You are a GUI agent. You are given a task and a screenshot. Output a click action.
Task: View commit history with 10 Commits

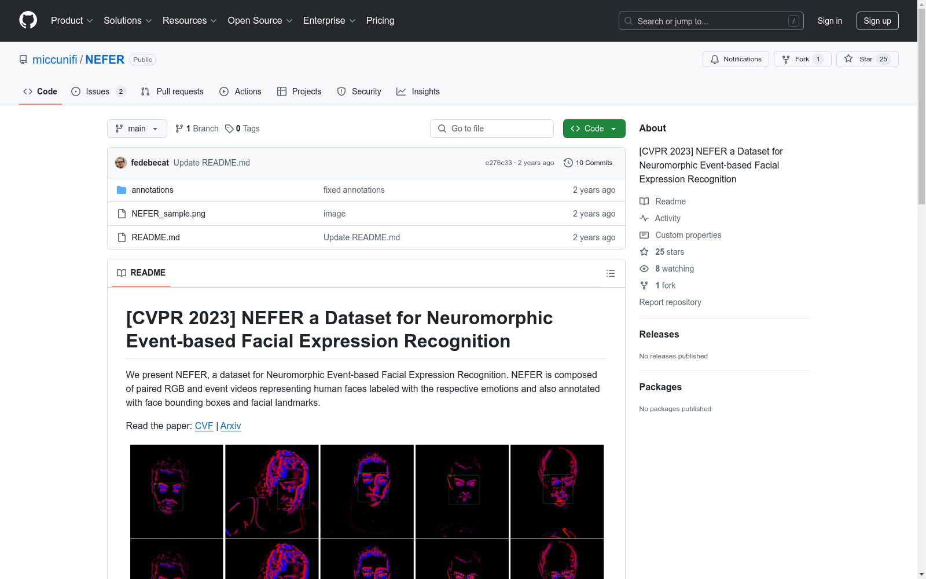pos(588,163)
